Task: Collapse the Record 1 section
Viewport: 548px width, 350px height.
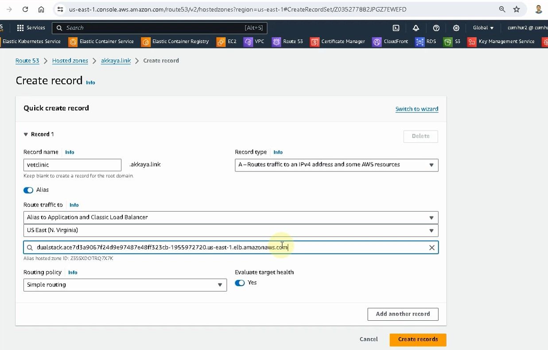Action: tap(26, 135)
